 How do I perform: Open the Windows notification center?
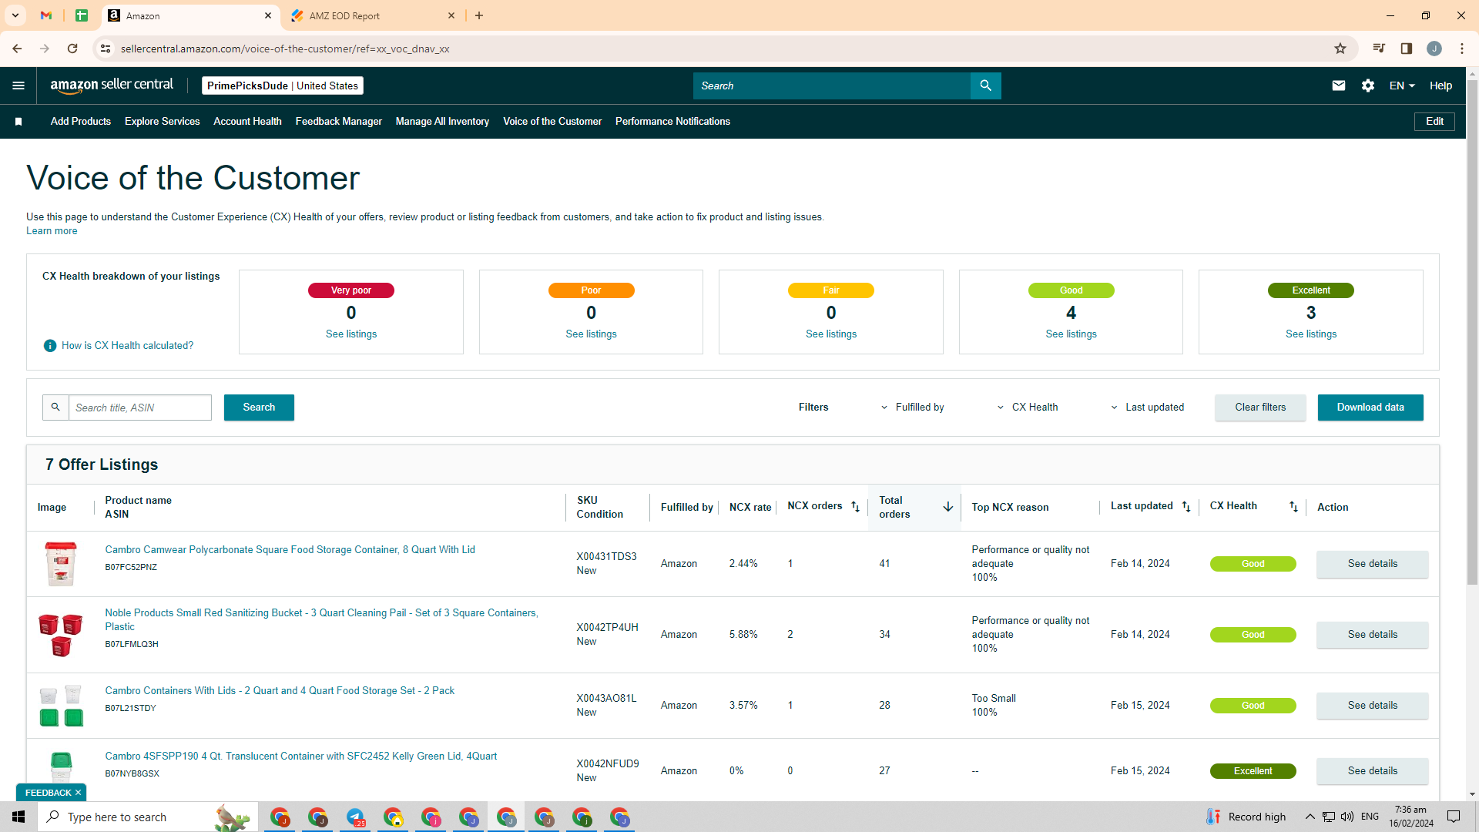pyautogui.click(x=1454, y=817)
